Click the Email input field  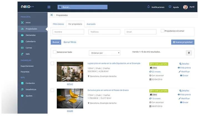[x=140, y=32]
